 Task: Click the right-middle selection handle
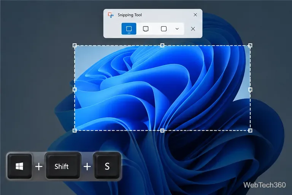pos(250,90)
